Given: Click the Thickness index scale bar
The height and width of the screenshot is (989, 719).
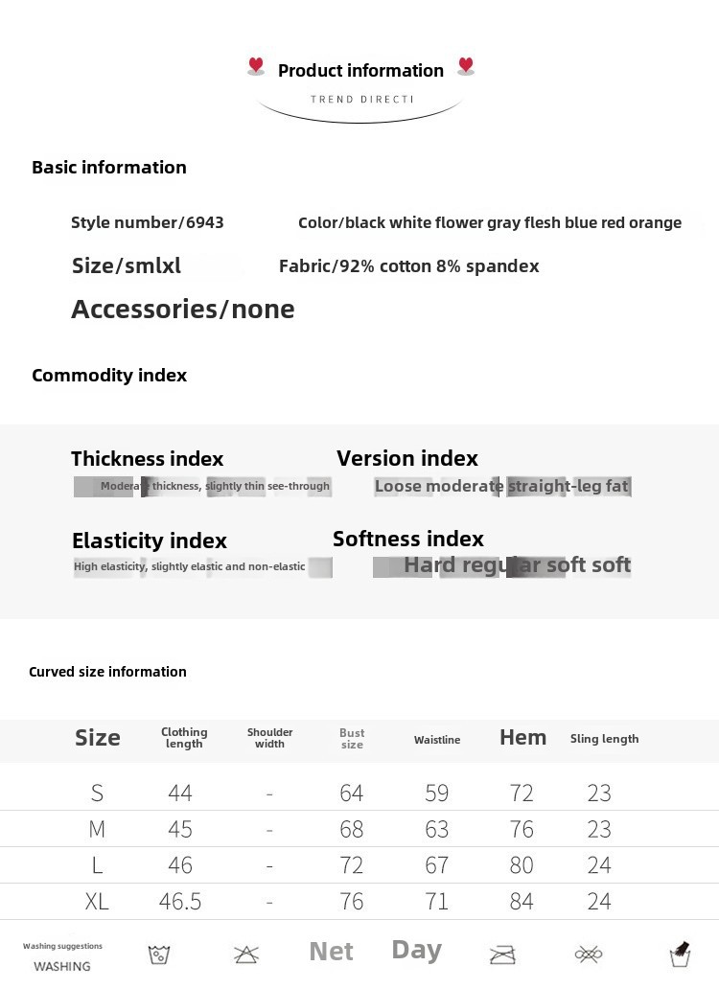Looking at the screenshot, I should click(202, 486).
